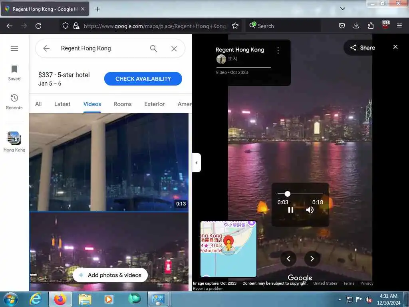This screenshot has height=307, width=409.
Task: Save page to Pocket
Action: click(x=342, y=26)
